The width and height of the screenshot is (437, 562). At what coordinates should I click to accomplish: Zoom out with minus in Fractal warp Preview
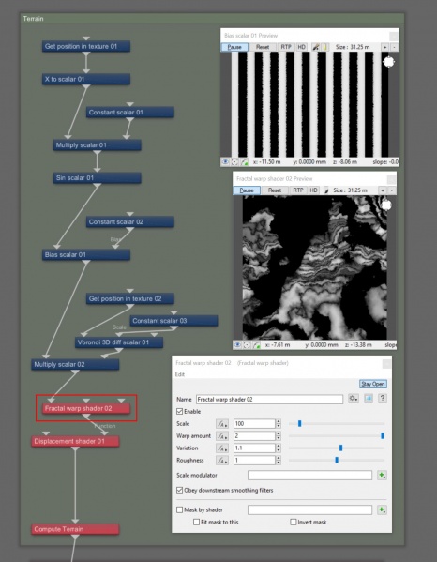click(392, 190)
